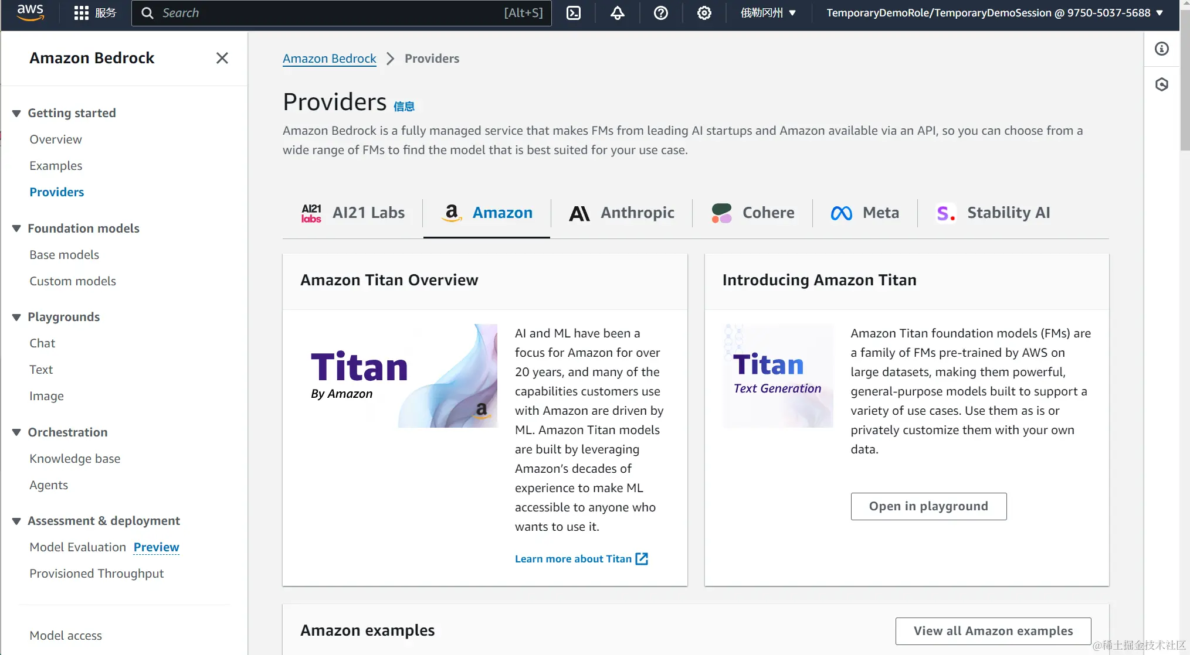Collapse the Assessment & deployment section
This screenshot has width=1190, height=655.
pyautogui.click(x=16, y=521)
